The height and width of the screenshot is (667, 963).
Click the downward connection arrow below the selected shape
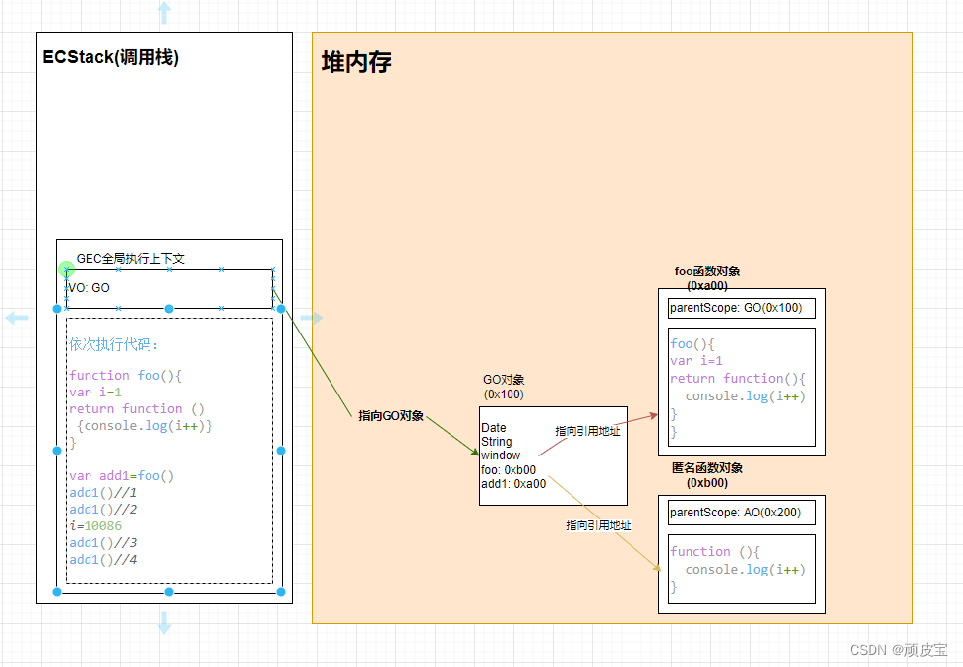click(164, 622)
